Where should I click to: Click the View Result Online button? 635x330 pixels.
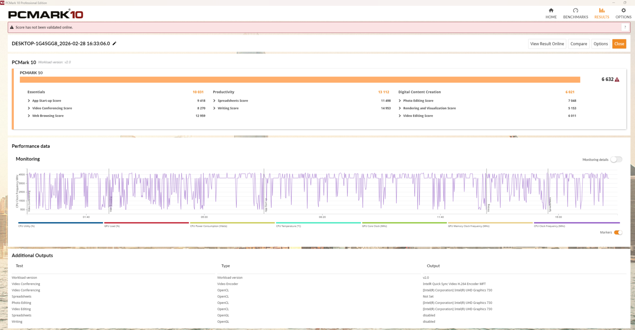[547, 44]
